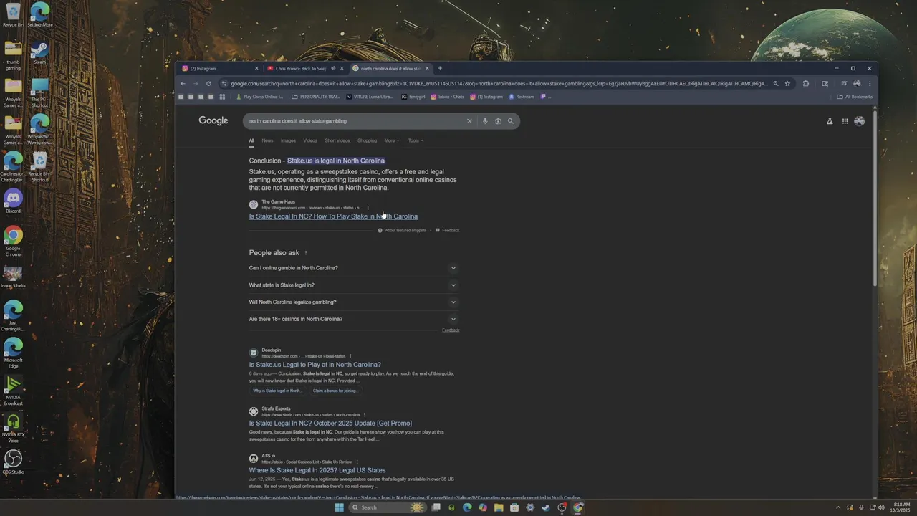Open Microsoft Edge desktop shortcut
Screen dimensions: 917x516
point(13,353)
